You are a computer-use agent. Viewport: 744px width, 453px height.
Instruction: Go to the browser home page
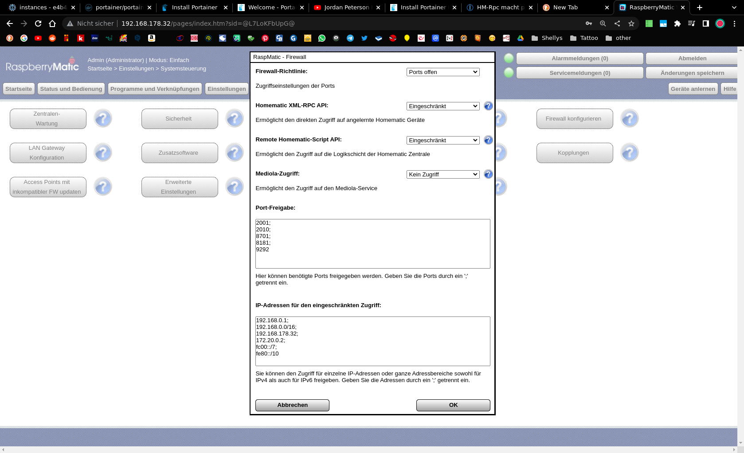pyautogui.click(x=52, y=23)
